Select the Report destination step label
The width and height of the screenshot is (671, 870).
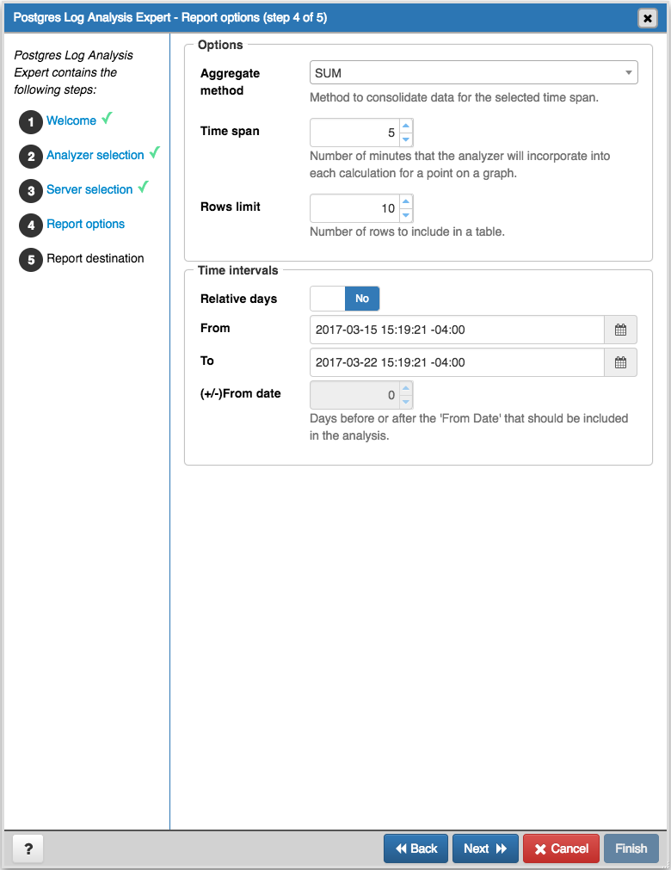coord(95,258)
